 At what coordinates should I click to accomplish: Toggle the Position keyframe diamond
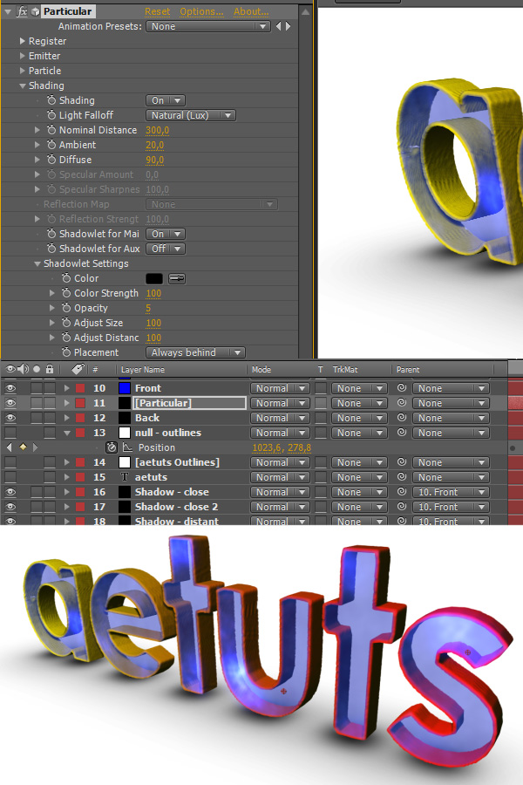[x=23, y=447]
